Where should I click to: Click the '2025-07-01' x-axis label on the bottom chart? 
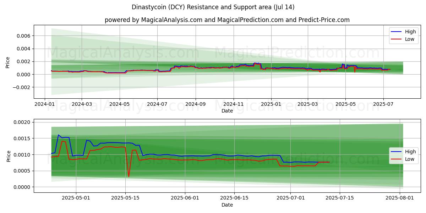[290, 198]
